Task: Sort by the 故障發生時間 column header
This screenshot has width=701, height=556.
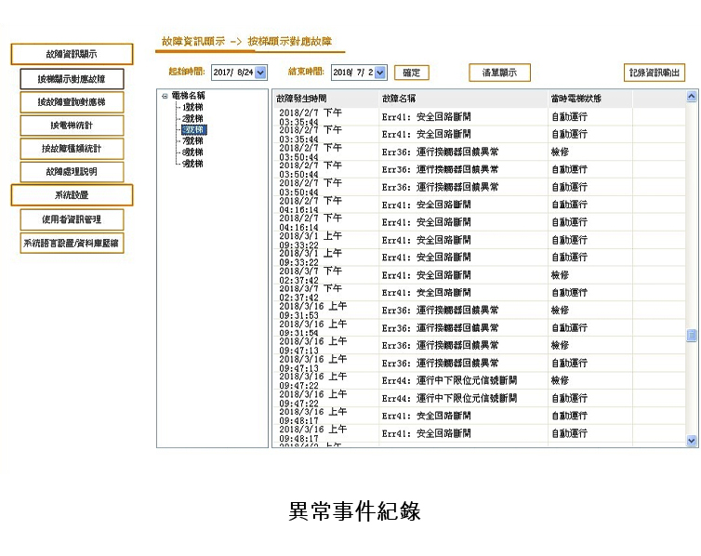Action: pos(325,99)
